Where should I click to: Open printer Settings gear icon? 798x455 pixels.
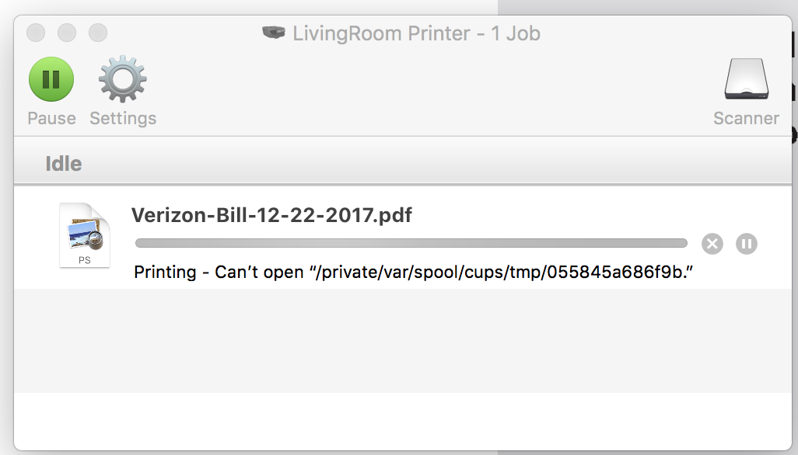click(123, 80)
